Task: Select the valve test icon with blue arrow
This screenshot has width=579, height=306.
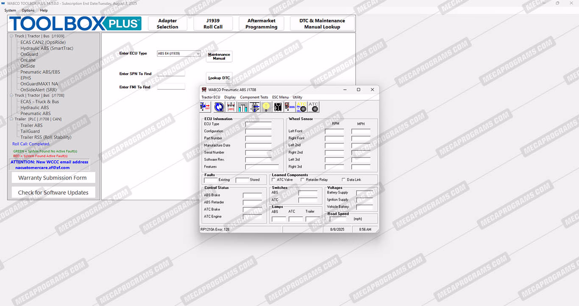Action: [255, 107]
